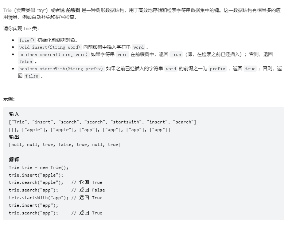The height and width of the screenshot is (237, 288).
Task: Click the trie.search("app") line returning False
Action: 57,190
